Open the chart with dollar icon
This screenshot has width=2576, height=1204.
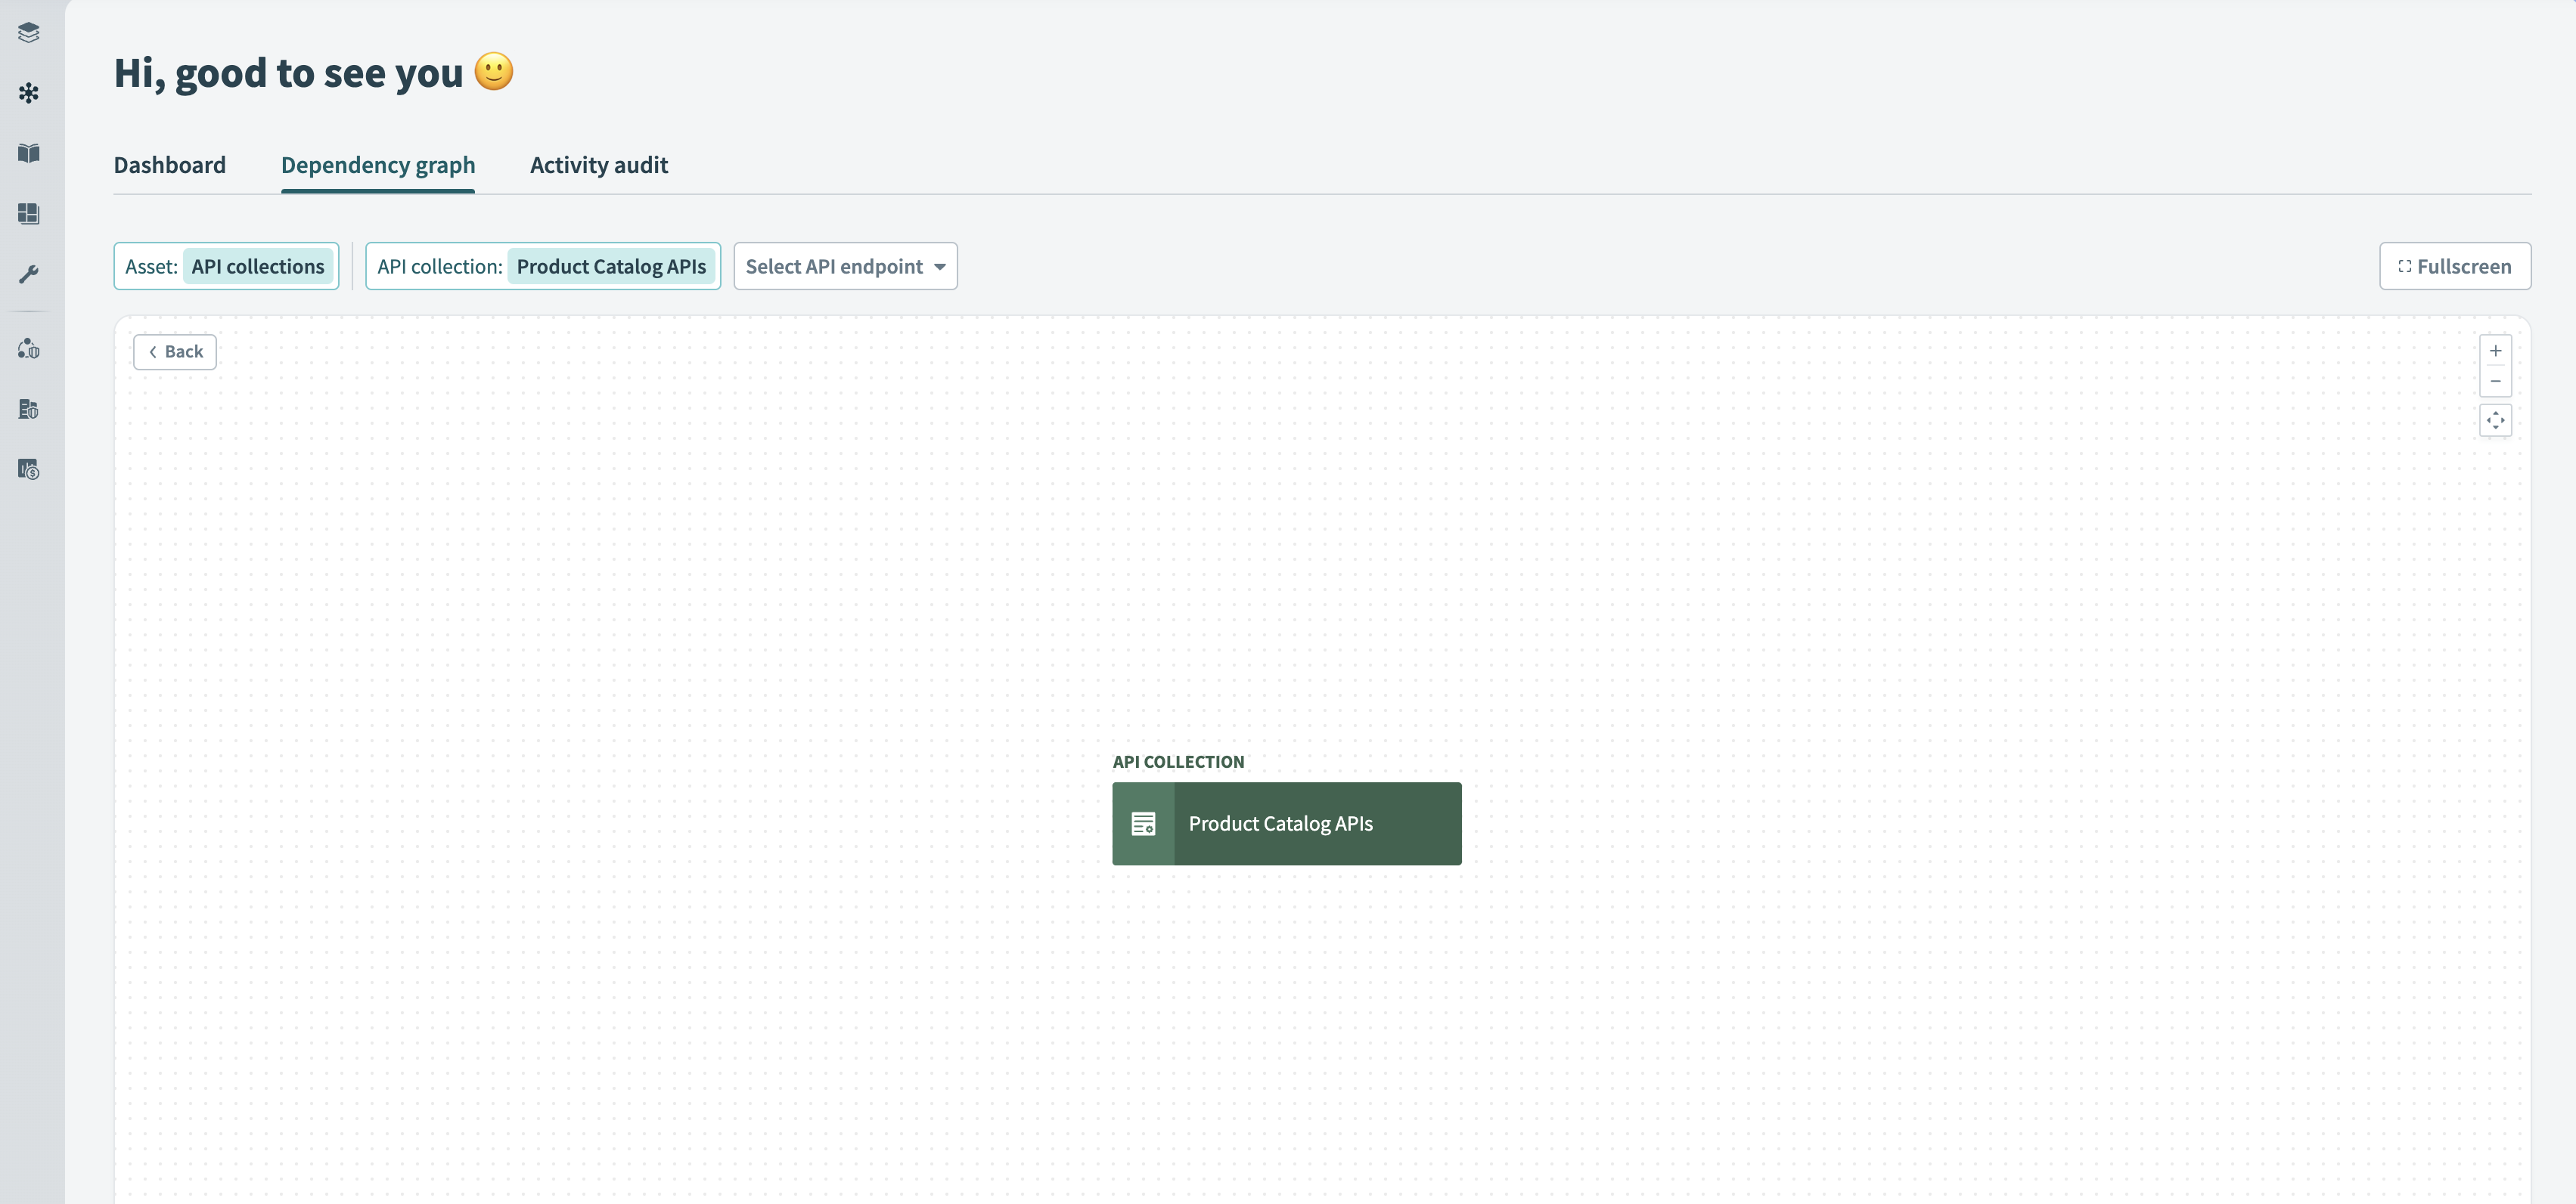tap(29, 469)
